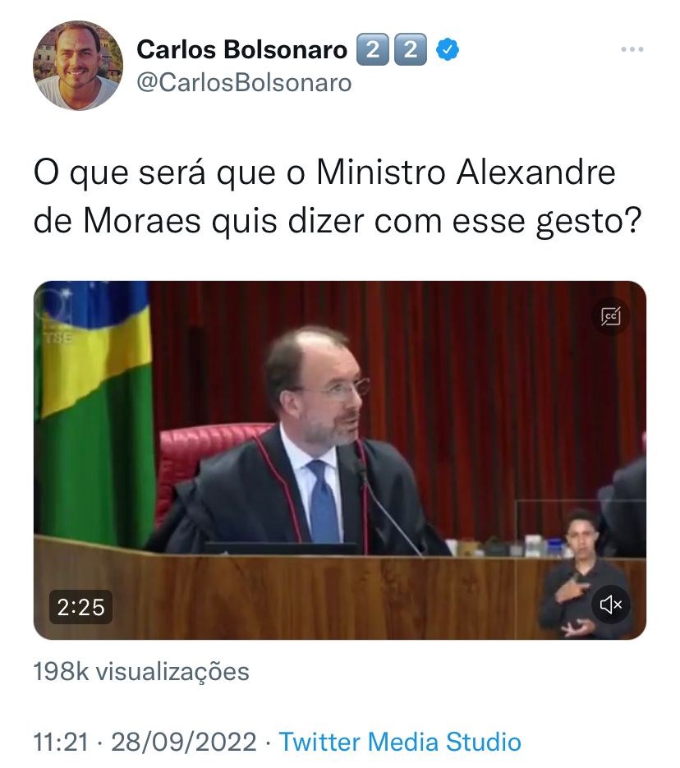This screenshot has height=768, width=680.
Task: Play the embedded TSE video
Action: point(340,460)
